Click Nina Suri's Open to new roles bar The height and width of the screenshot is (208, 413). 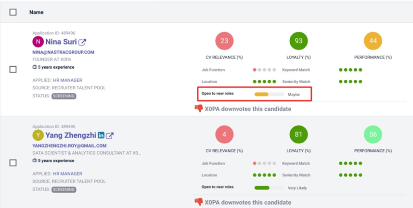pos(269,94)
